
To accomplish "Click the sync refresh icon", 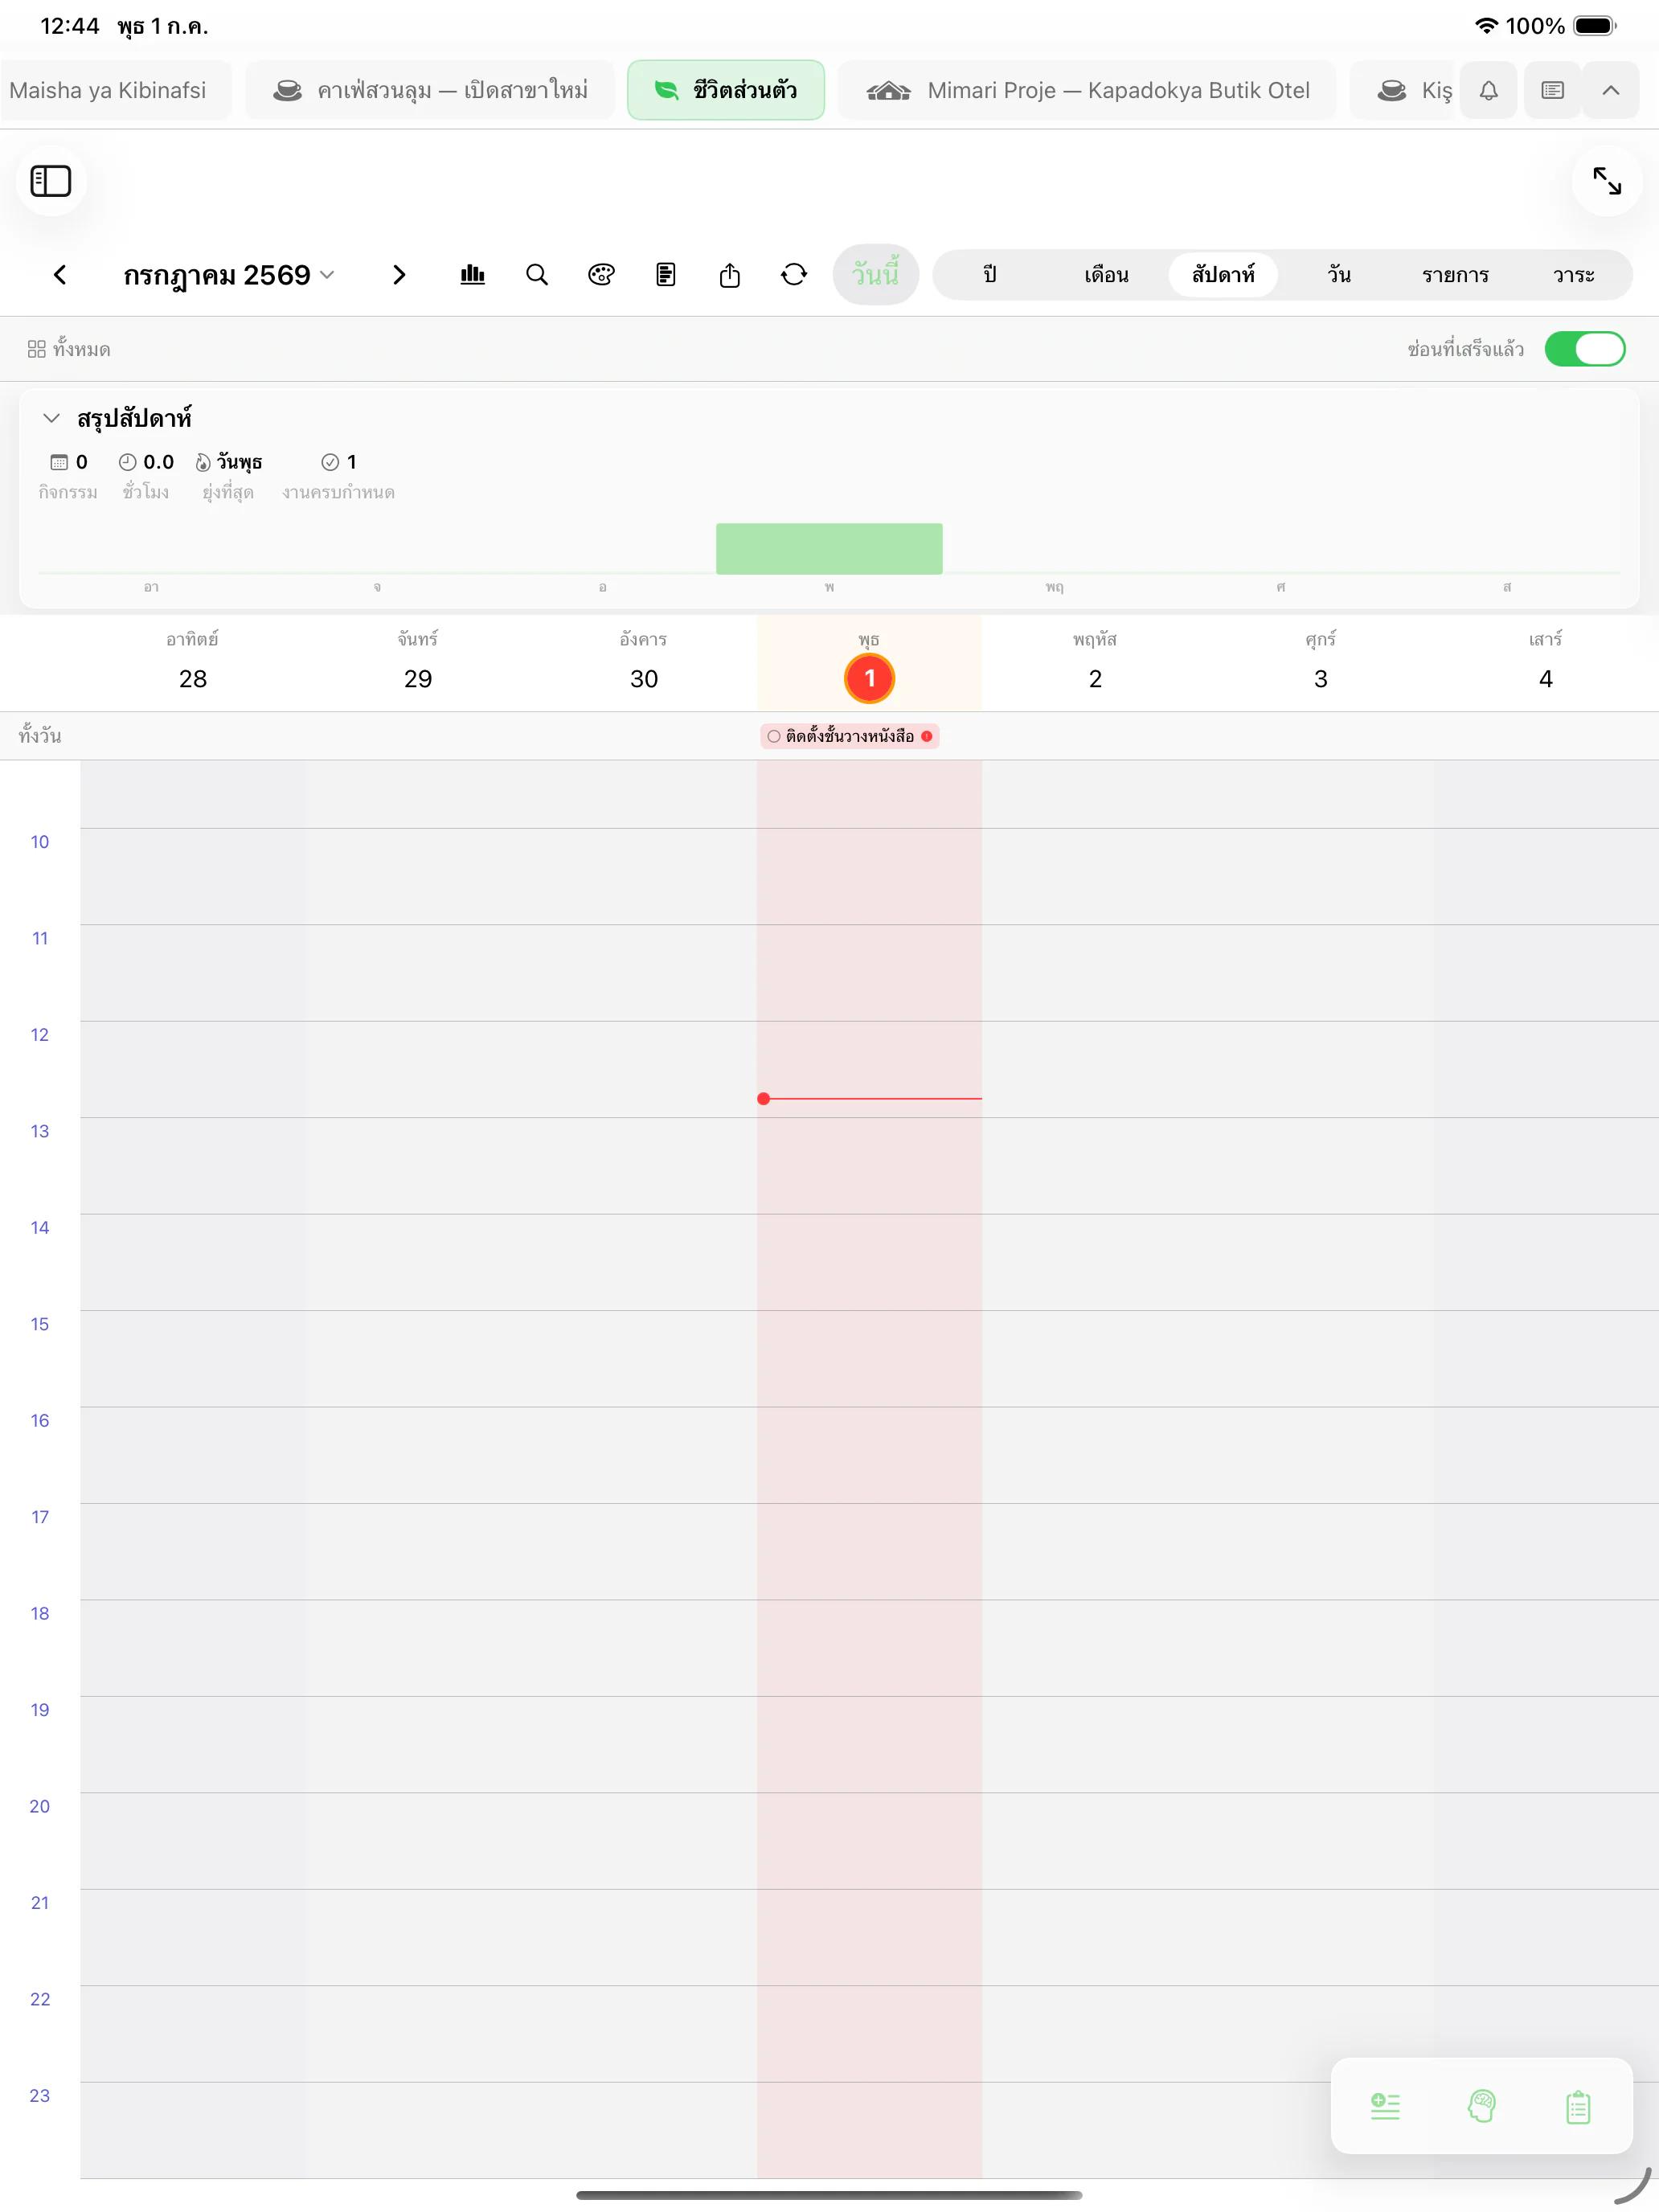I will [x=794, y=275].
